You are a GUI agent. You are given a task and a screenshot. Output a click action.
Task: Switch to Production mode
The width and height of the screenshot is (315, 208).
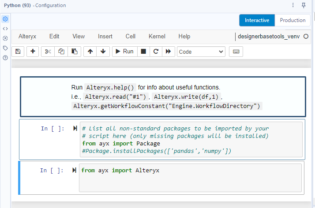[x=292, y=20]
